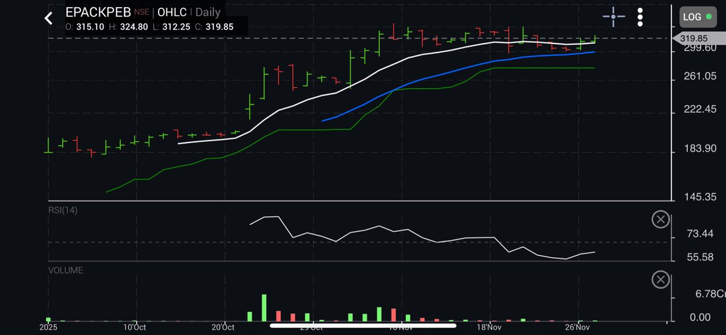Screen dimensions: 726x335
Task: Toggle the LOG scale switch
Action: point(697,17)
